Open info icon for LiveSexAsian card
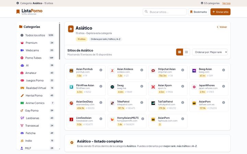Viewport: 247px width, 154px height. 101,119
